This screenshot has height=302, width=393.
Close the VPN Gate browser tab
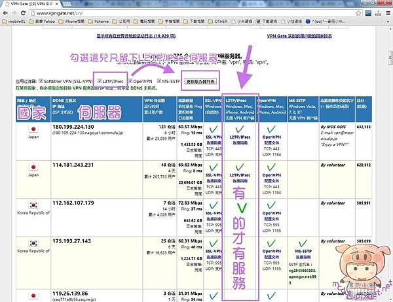57,4
